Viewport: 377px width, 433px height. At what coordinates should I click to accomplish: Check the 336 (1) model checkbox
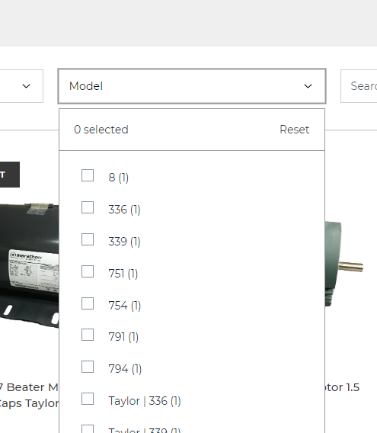click(88, 207)
